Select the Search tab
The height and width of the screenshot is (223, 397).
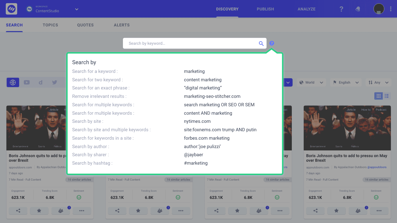pos(14,25)
